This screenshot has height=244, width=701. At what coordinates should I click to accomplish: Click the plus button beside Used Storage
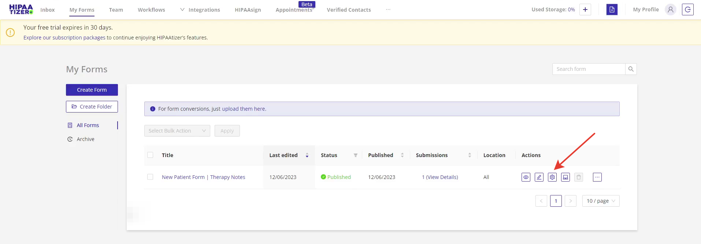tap(585, 9)
